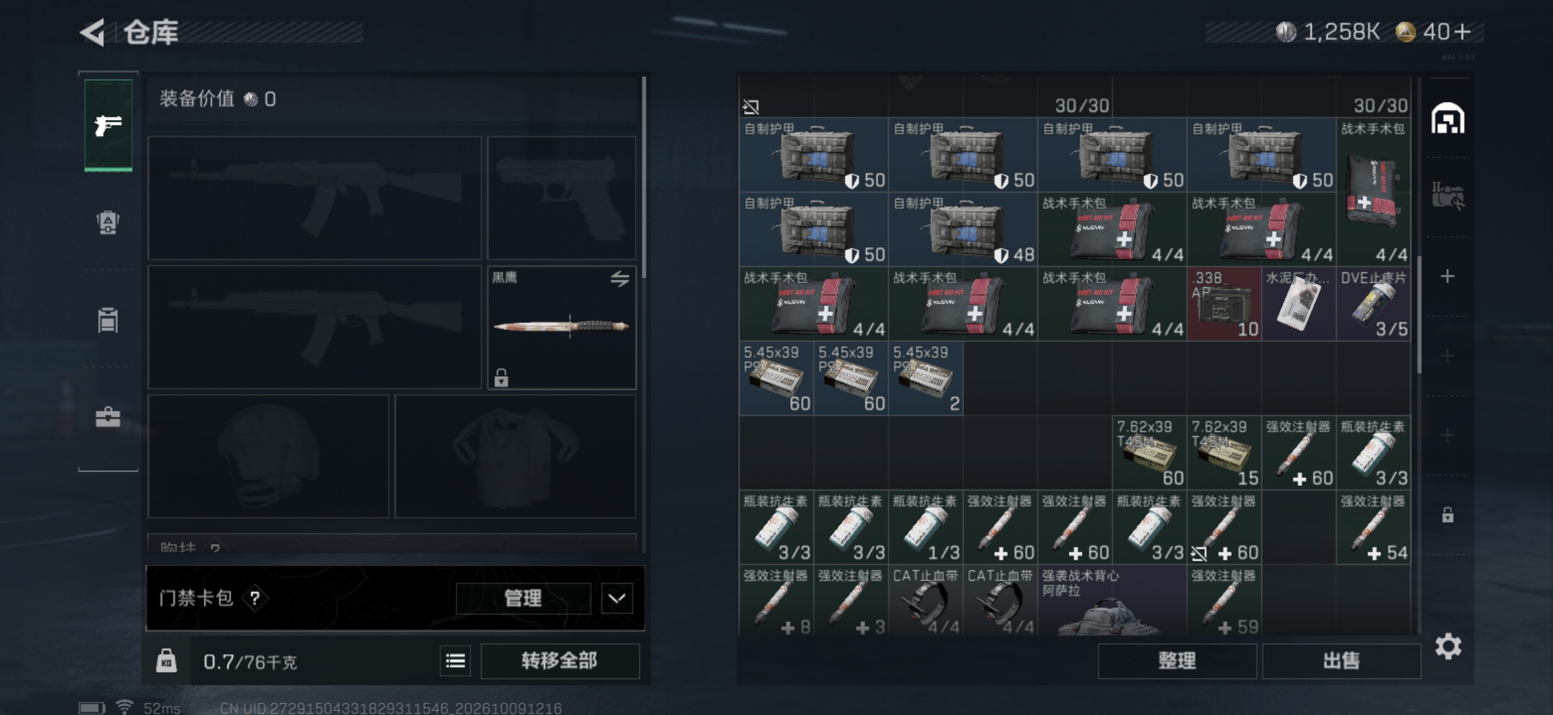Tap the weight KG icon
Screen dimensions: 1553x715
click(x=166, y=661)
